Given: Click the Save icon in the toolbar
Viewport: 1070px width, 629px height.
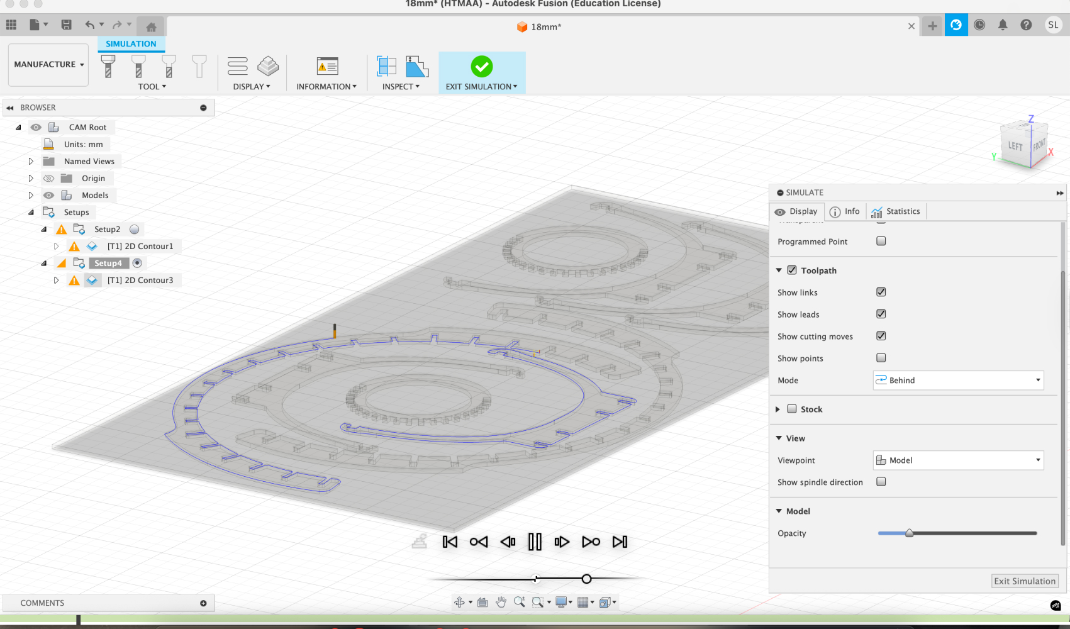Looking at the screenshot, I should [x=66, y=25].
